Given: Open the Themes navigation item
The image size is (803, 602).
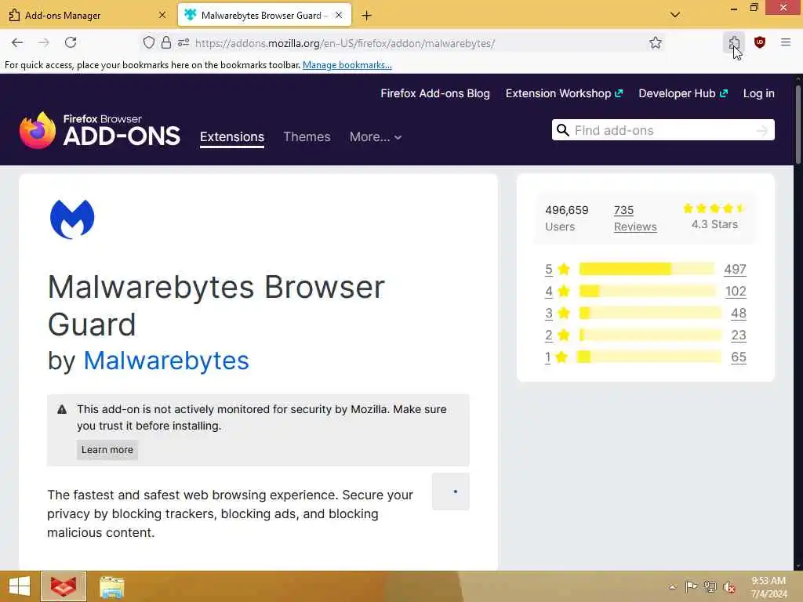Looking at the screenshot, I should pos(307,137).
